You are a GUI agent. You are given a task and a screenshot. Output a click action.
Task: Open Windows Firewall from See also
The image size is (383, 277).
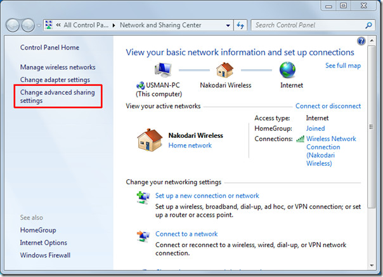pos(44,255)
